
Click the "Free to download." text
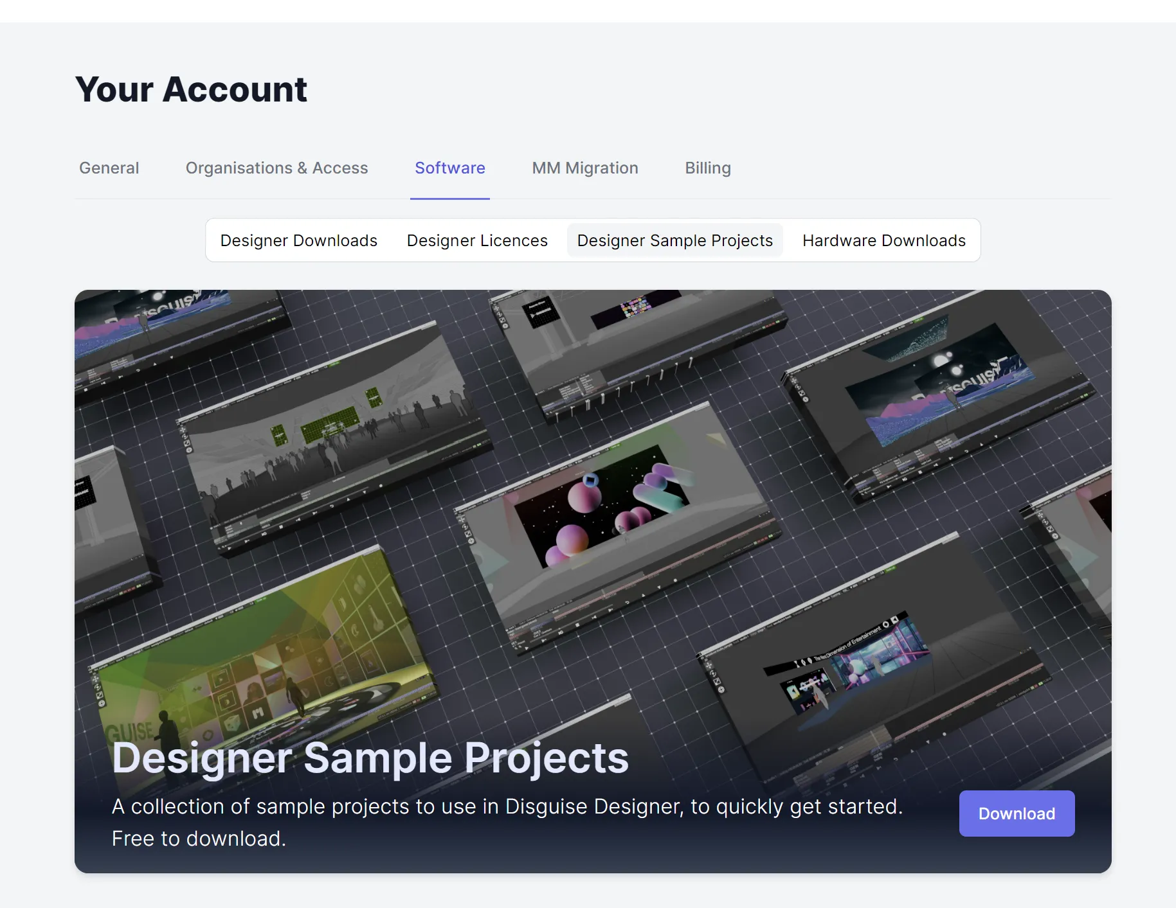[x=199, y=839]
